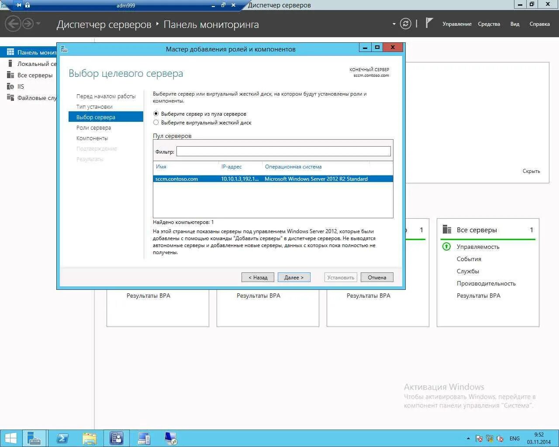
Task: Select the sccm.contoso.com server row
Action: (x=273, y=179)
